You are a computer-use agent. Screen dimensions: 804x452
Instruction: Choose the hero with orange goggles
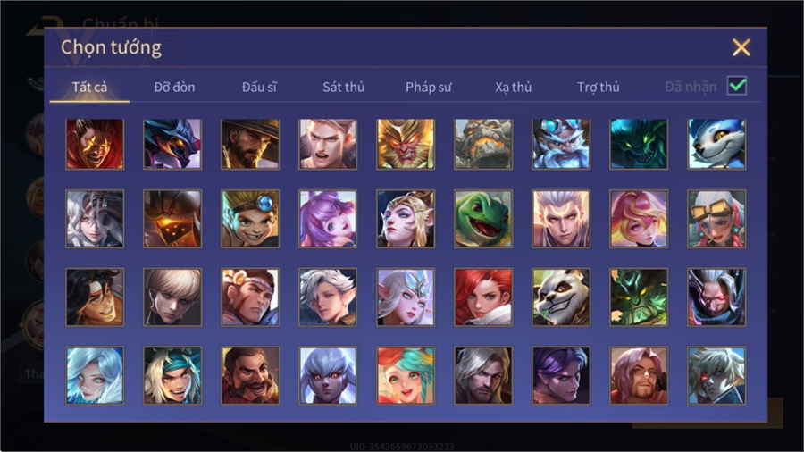point(716,220)
